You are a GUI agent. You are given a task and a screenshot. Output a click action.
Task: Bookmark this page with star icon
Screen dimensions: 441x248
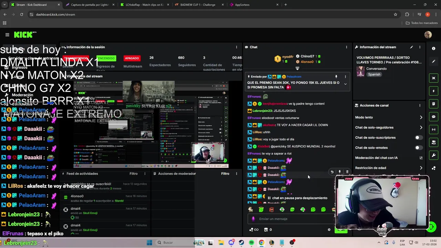(396, 14)
